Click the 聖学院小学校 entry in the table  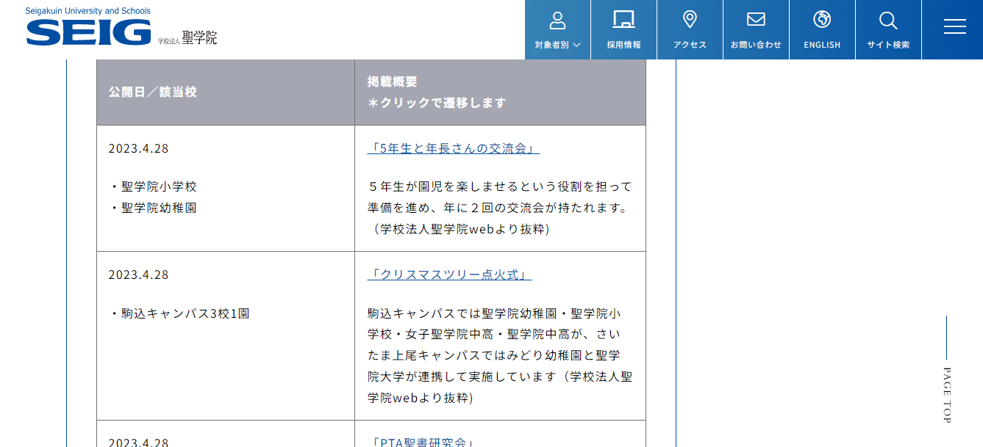coord(159,186)
